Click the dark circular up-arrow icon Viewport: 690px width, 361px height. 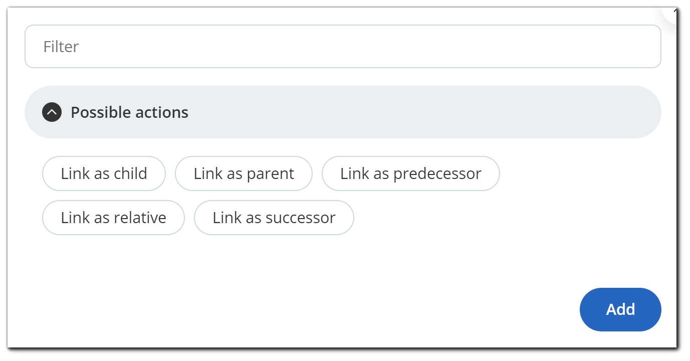coord(52,112)
